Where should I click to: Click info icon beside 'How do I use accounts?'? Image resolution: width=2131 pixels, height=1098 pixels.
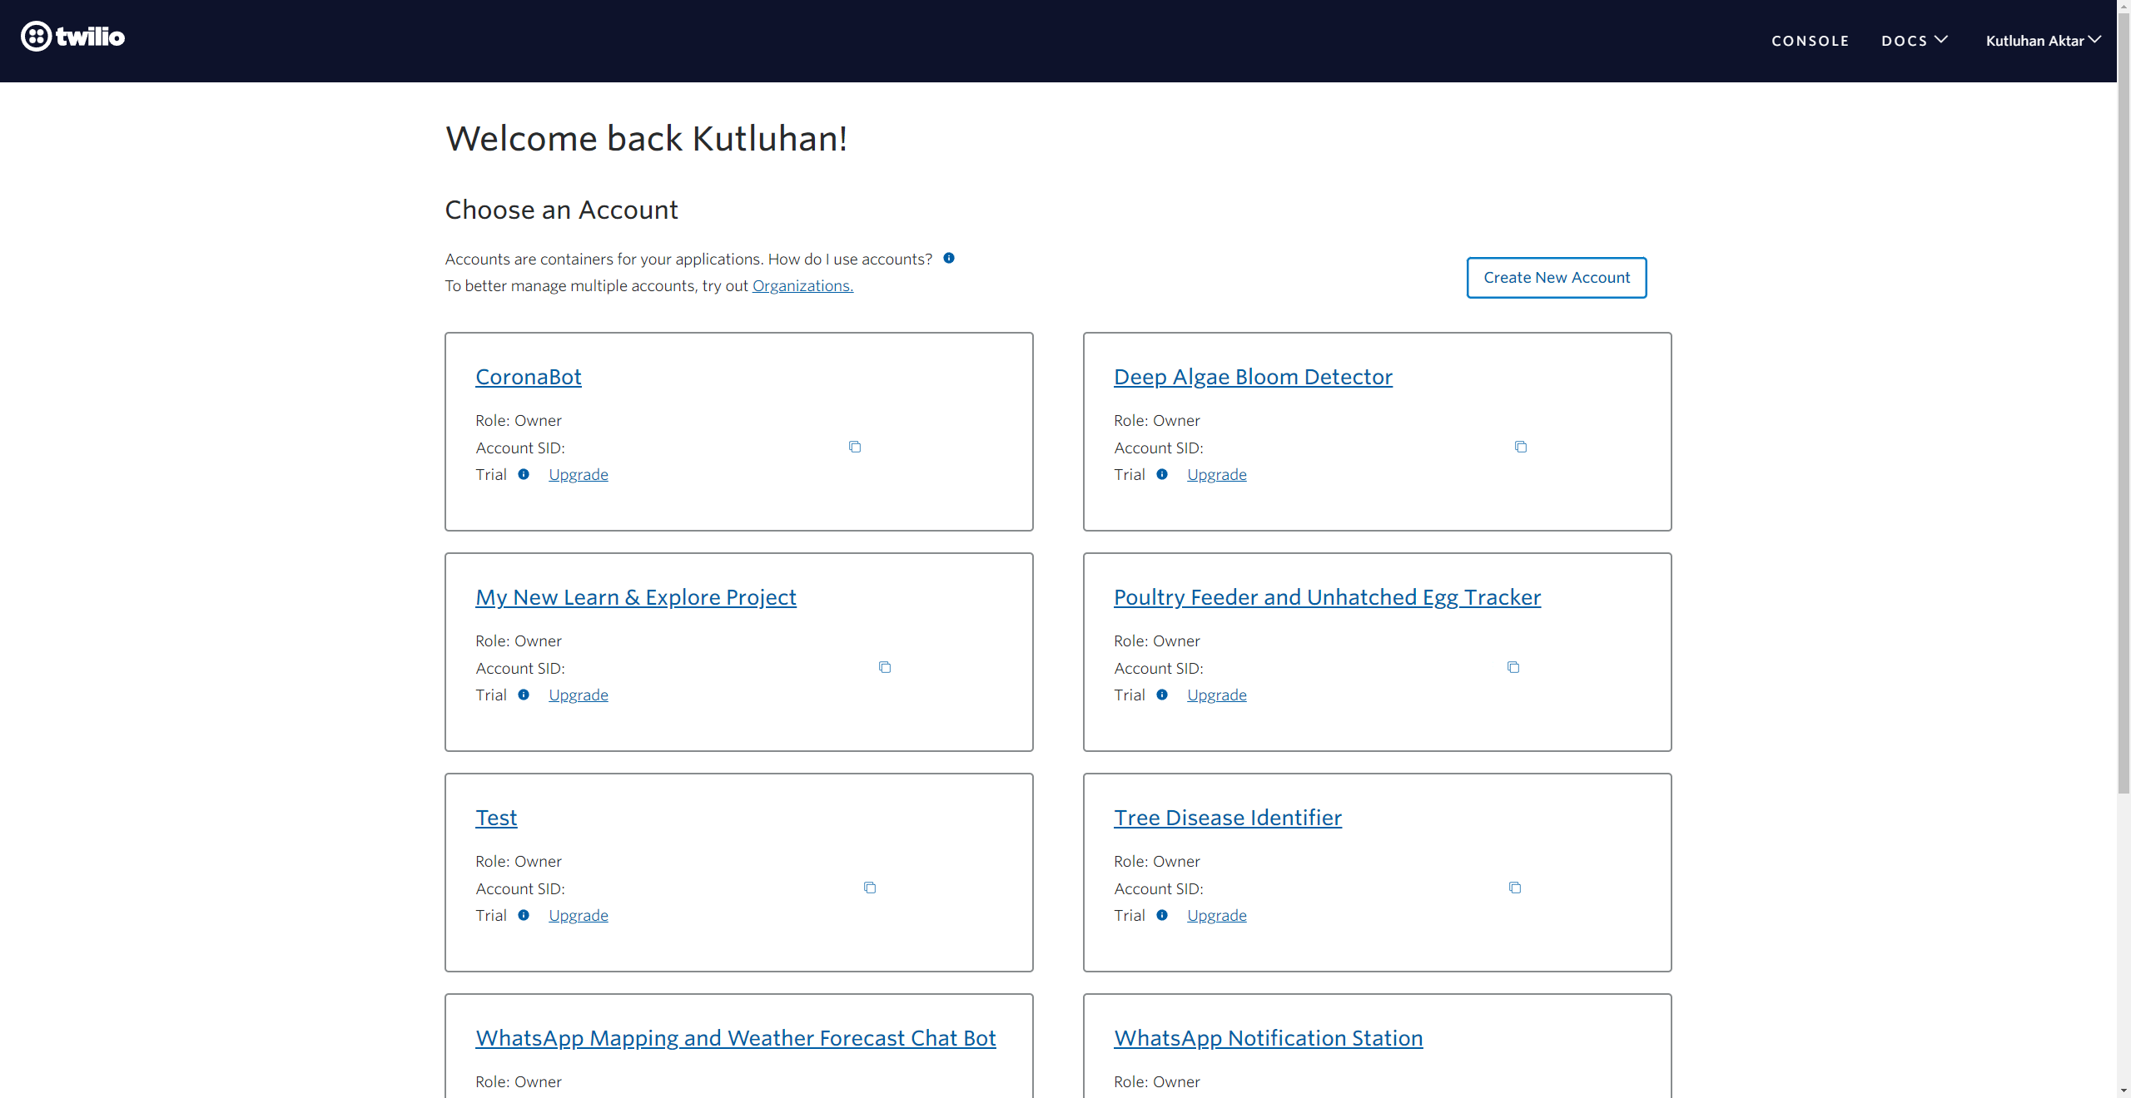click(x=948, y=258)
